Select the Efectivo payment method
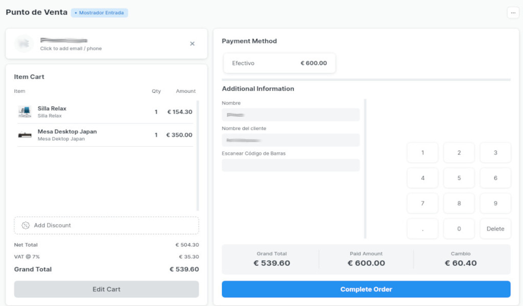The image size is (523, 306). click(x=279, y=63)
